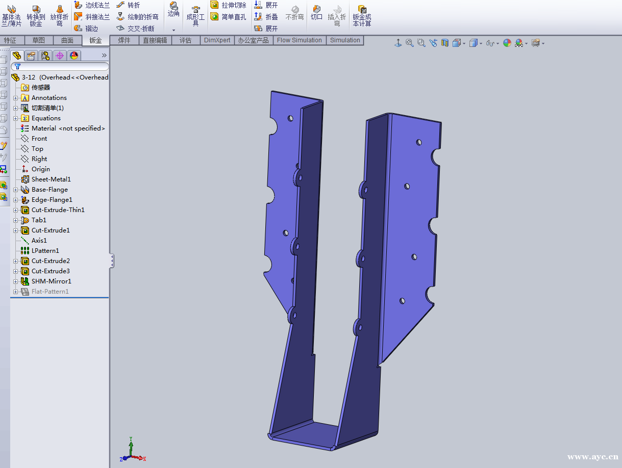Viewport: 622px width, 468px height.
Task: Click the 切口 Rip button
Action: pos(316,14)
